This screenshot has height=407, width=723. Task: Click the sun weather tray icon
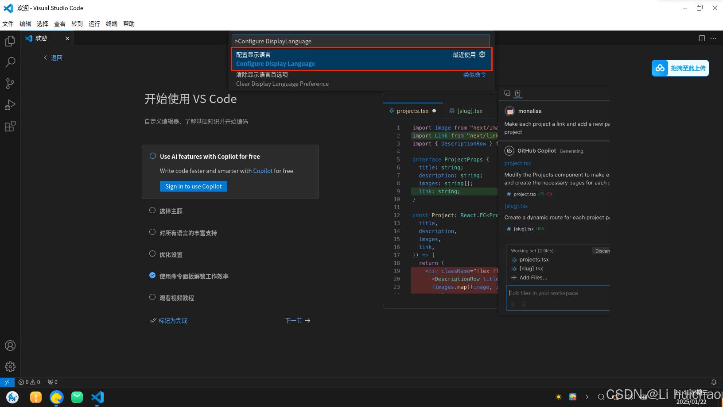(559, 397)
